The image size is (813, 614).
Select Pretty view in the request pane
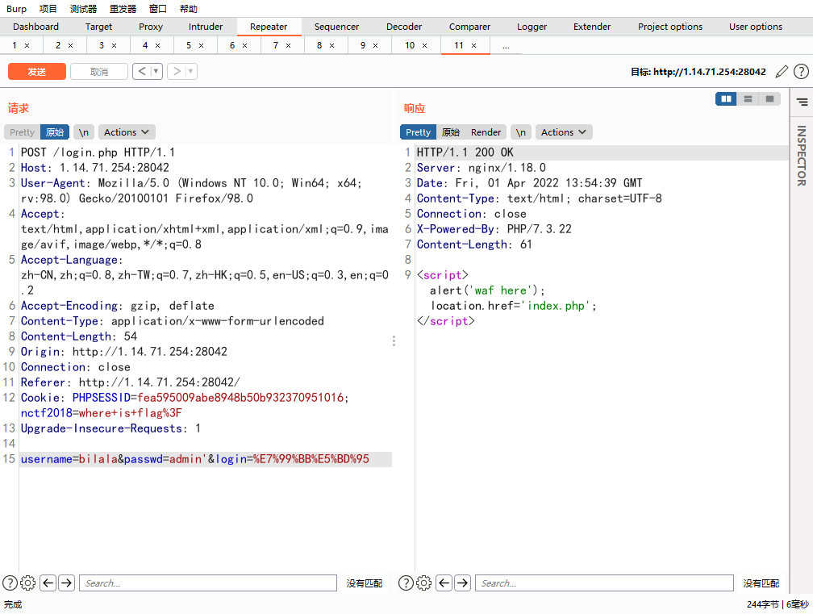pyautogui.click(x=22, y=132)
